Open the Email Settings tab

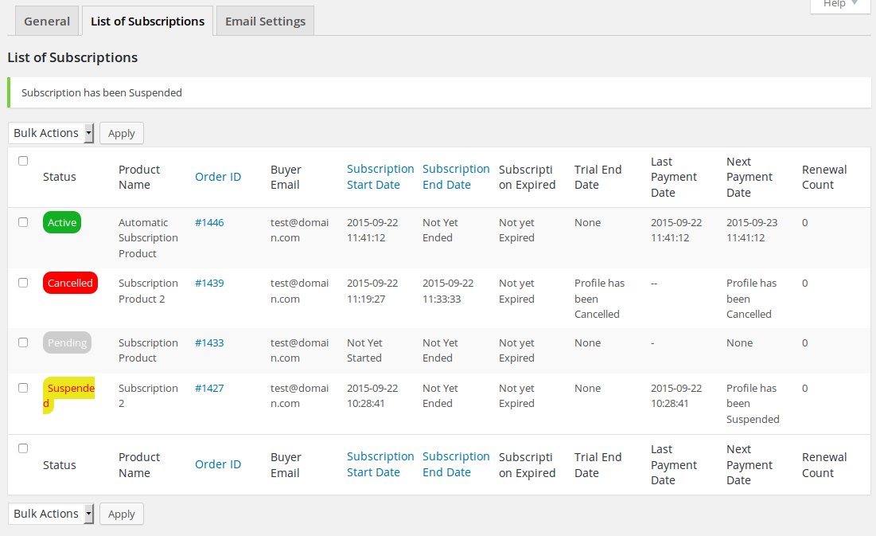click(x=265, y=22)
